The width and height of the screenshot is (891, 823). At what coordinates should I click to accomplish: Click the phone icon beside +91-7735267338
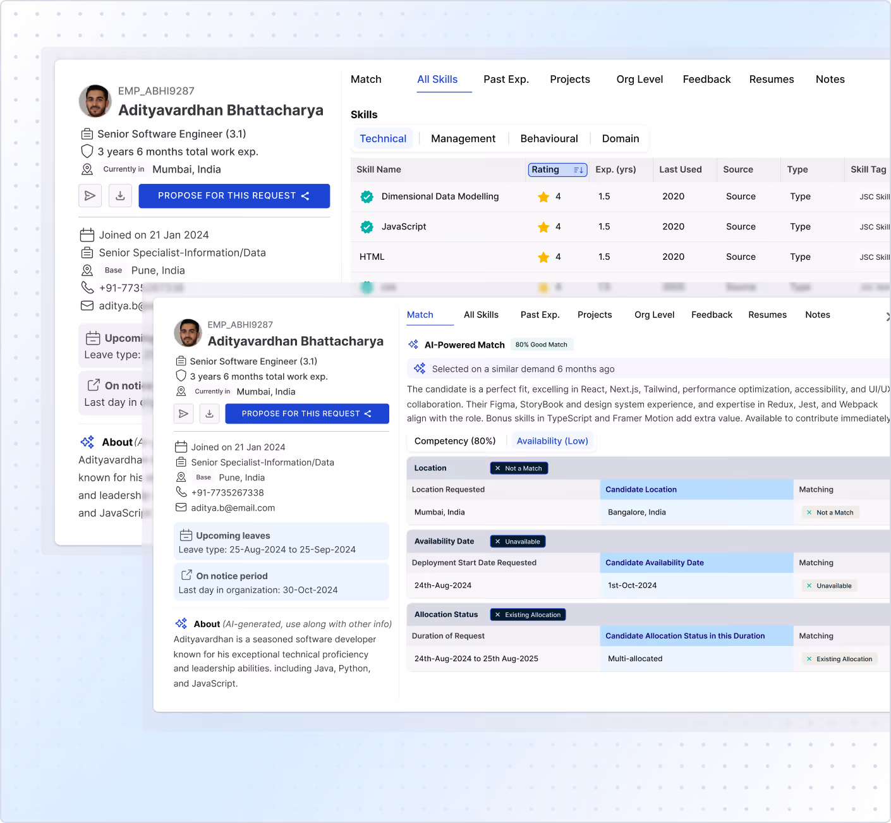(x=180, y=492)
